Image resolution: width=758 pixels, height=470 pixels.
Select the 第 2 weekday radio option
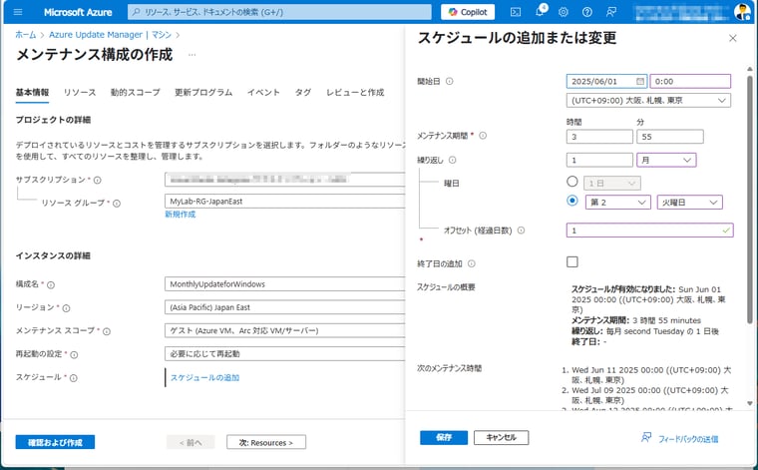point(571,201)
